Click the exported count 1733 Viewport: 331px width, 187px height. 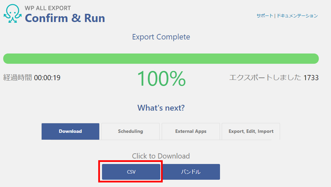click(311, 78)
